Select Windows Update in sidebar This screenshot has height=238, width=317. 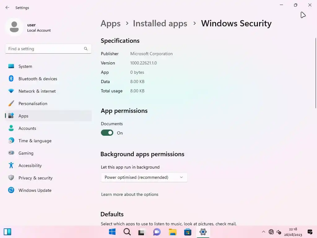pos(48,190)
